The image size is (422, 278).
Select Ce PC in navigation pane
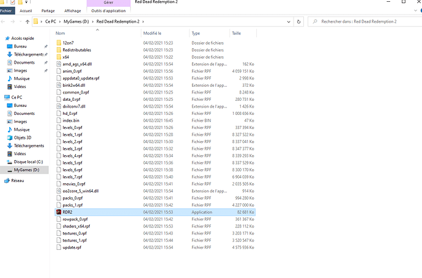click(17, 97)
